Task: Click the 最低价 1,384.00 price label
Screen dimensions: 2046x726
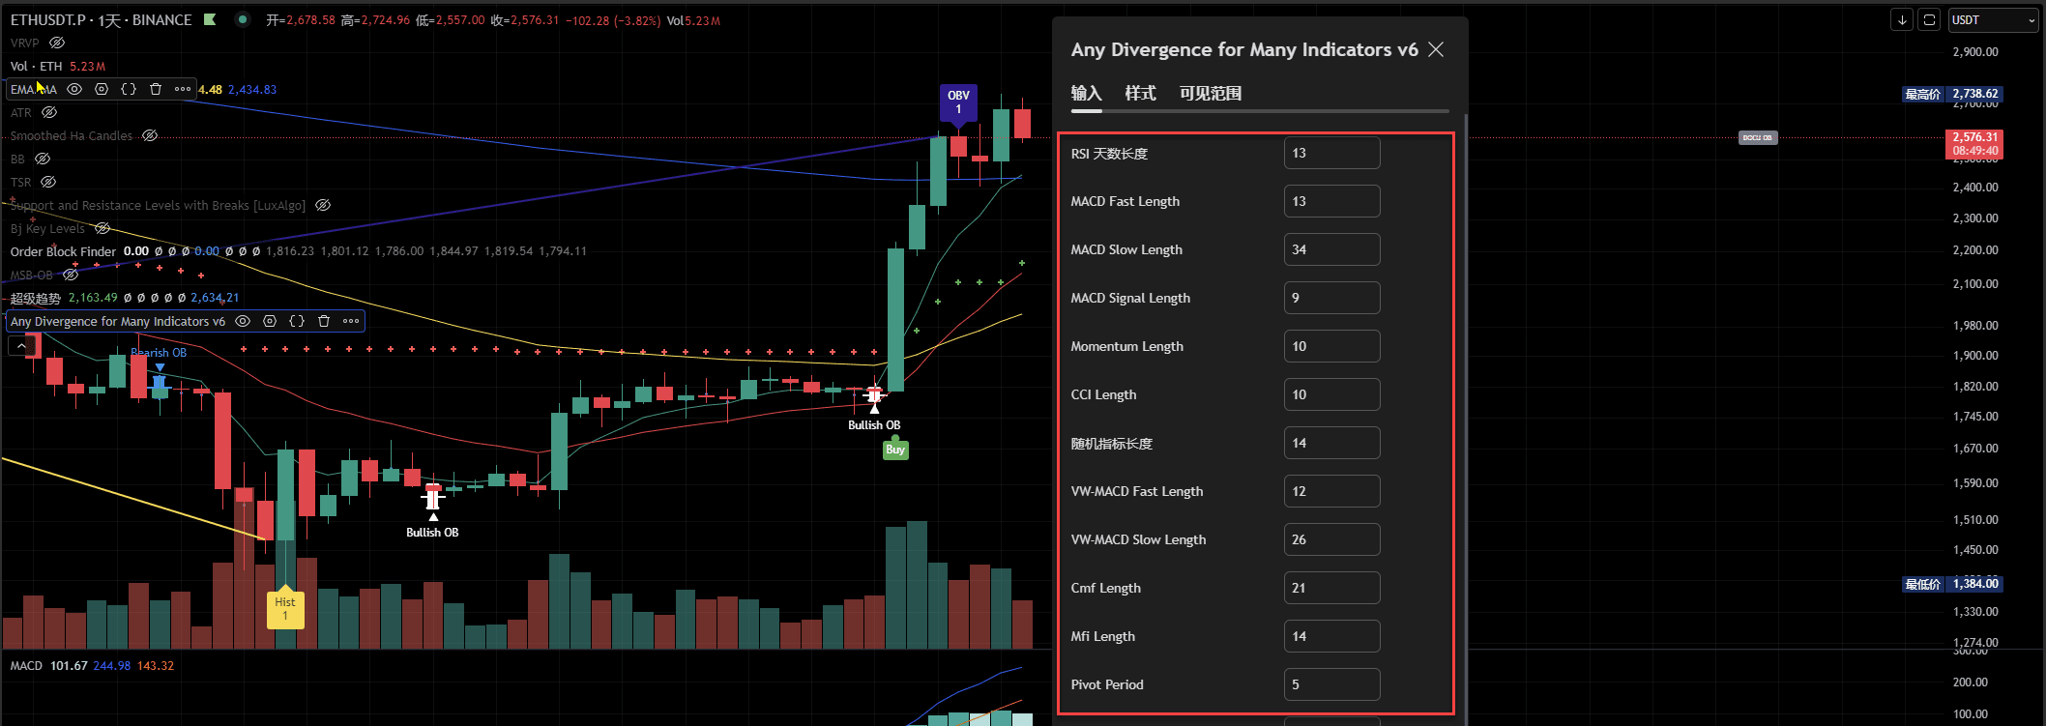Action: tap(1951, 584)
